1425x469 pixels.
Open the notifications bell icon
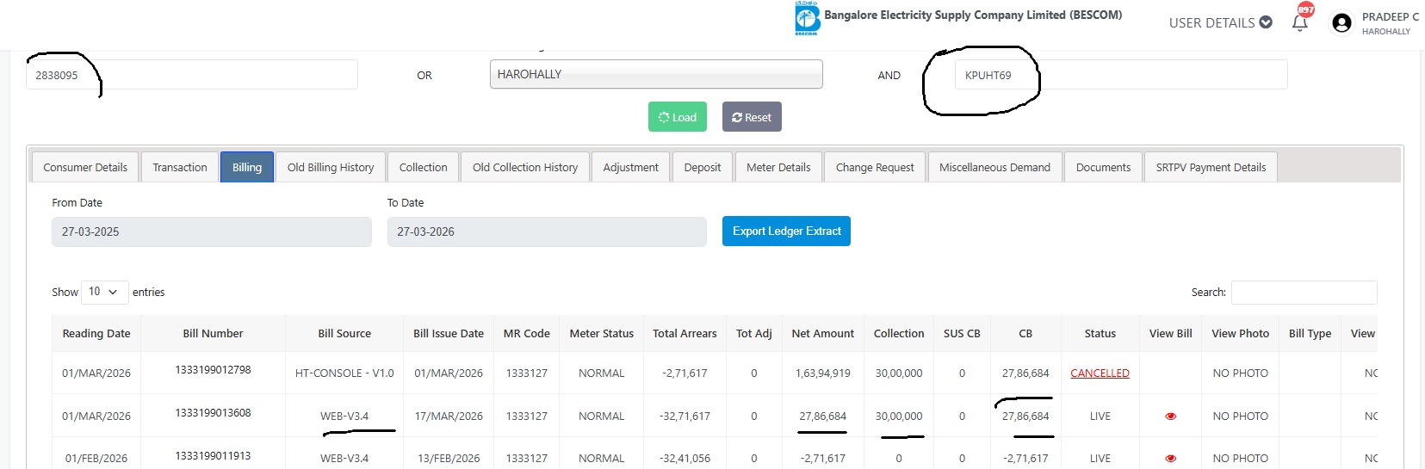(1300, 23)
